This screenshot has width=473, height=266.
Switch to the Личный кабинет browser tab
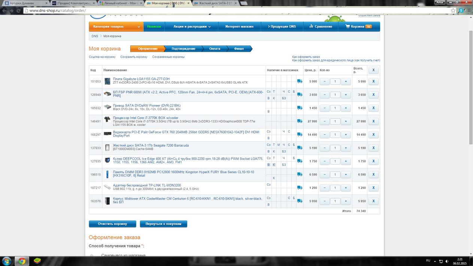(x=121, y=3)
